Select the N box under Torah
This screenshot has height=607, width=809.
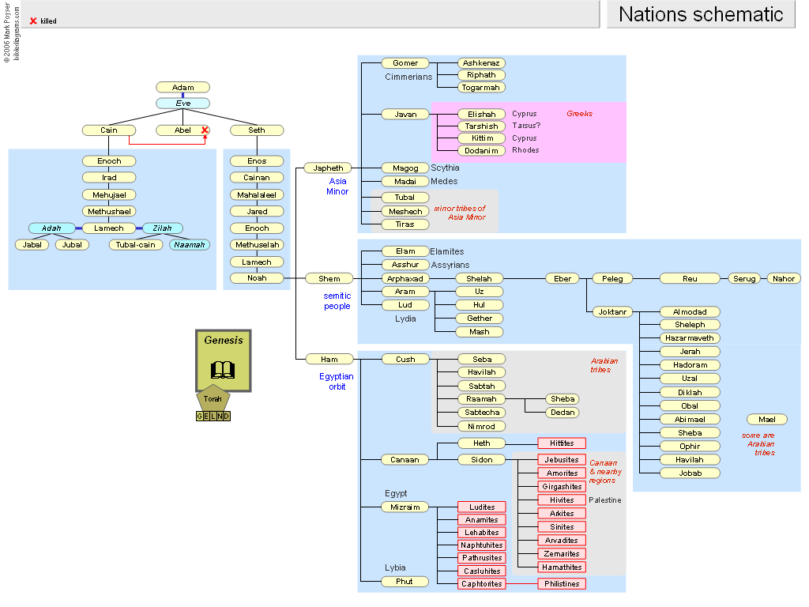(220, 416)
